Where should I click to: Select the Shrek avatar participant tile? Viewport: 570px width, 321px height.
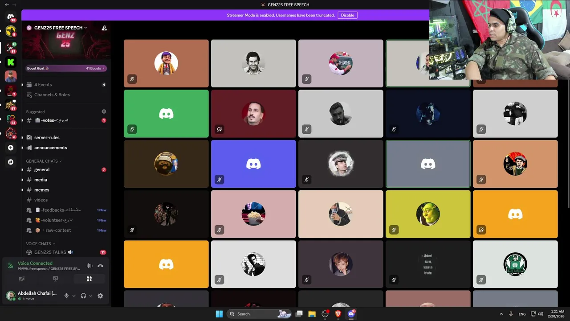pyautogui.click(x=428, y=214)
